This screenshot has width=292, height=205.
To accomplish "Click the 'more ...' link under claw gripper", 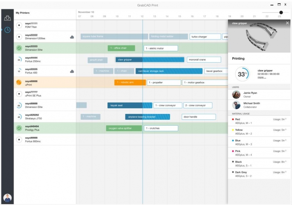I will coord(262,77).
